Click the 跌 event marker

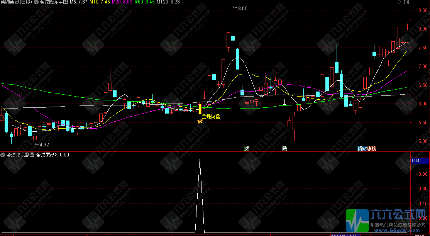[284, 148]
